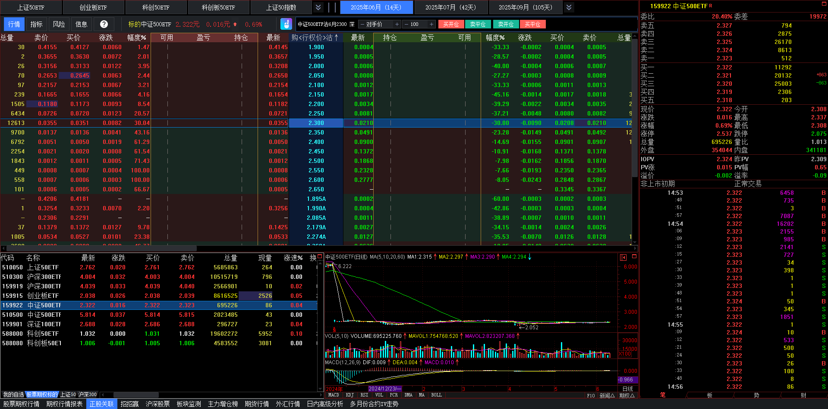828x409 pixels.
Task: Open 板块监测 bottom menu item
Action: [189, 404]
